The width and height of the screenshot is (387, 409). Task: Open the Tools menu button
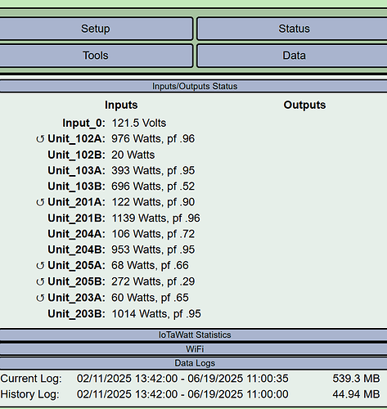(96, 56)
